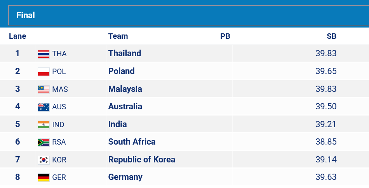Screen dimensions: 369x188
Task: Select the Final section header
Action: (x=189, y=15)
